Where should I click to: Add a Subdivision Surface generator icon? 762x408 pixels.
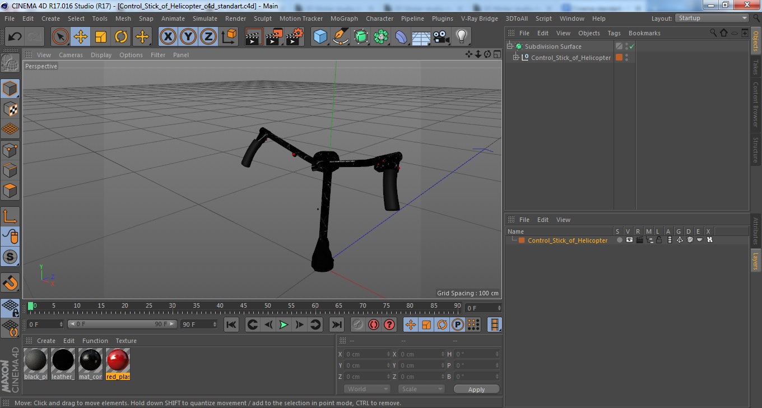click(x=361, y=37)
